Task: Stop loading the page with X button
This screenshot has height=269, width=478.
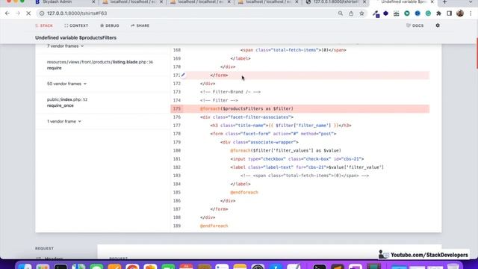Action: [28, 13]
